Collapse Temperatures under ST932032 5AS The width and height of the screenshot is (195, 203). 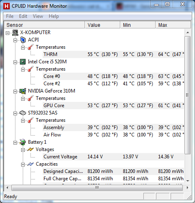click(x=23, y=121)
